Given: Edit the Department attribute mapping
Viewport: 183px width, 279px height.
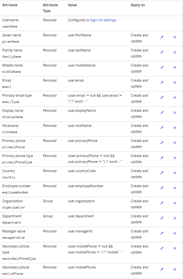Looking at the screenshot, I should 162,218.
